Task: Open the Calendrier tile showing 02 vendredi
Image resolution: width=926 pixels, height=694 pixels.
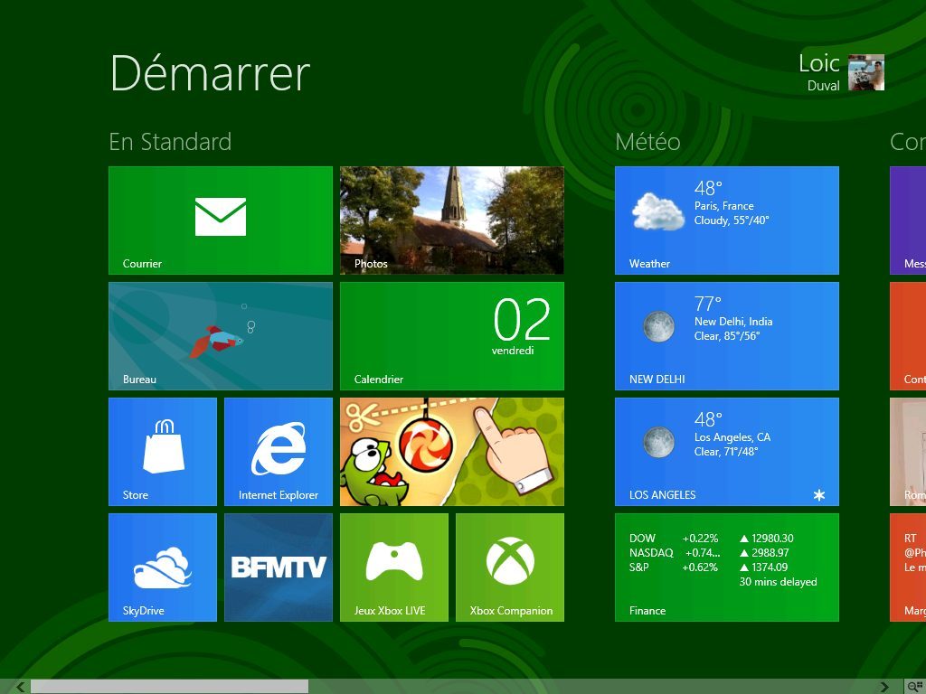Action: (x=451, y=335)
